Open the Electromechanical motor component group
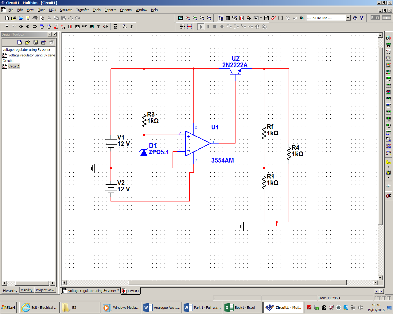Viewport: 393px width, 314px height. click(x=106, y=27)
